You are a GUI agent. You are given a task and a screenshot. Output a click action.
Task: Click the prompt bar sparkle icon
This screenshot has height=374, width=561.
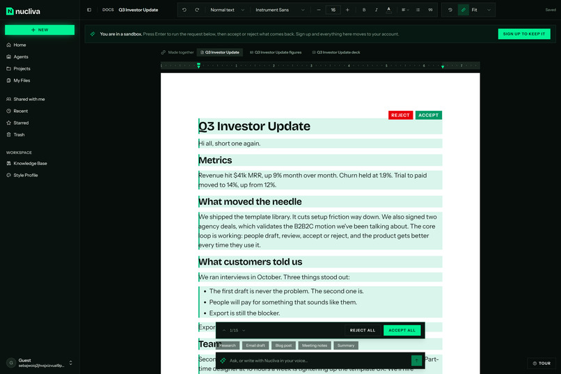point(223,361)
